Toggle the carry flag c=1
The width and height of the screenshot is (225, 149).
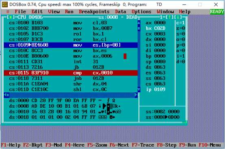tap(180, 23)
